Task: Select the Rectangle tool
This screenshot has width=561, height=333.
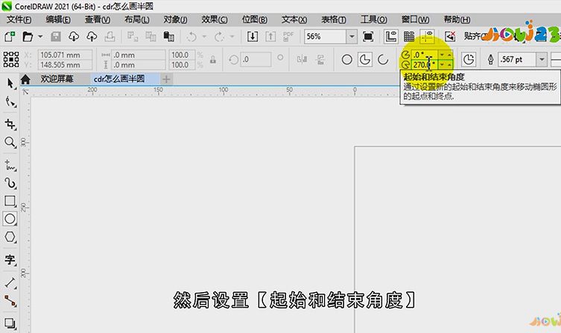Action: tap(10, 201)
